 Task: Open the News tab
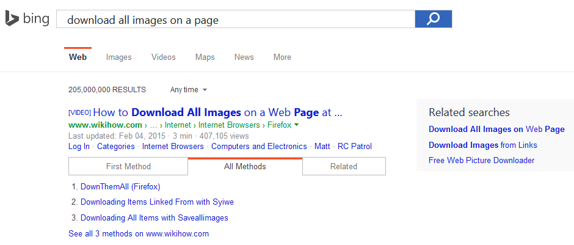coord(244,57)
